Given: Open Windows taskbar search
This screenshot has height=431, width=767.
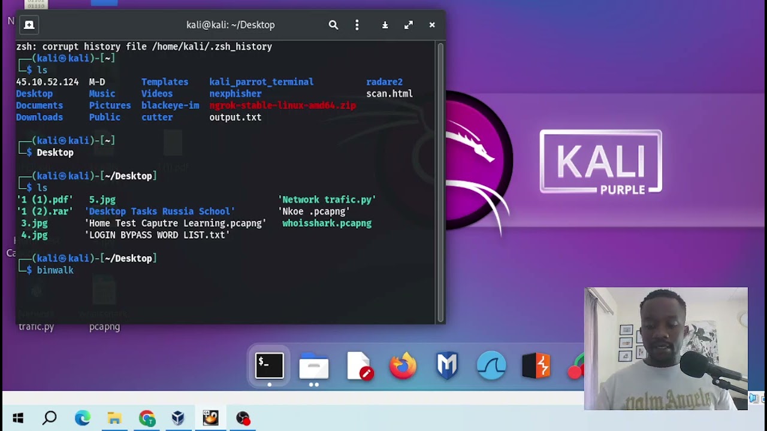Looking at the screenshot, I should point(50,418).
